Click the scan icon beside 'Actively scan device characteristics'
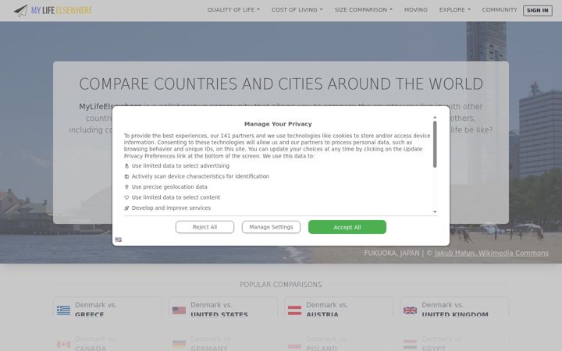The height and width of the screenshot is (351, 562). click(126, 176)
